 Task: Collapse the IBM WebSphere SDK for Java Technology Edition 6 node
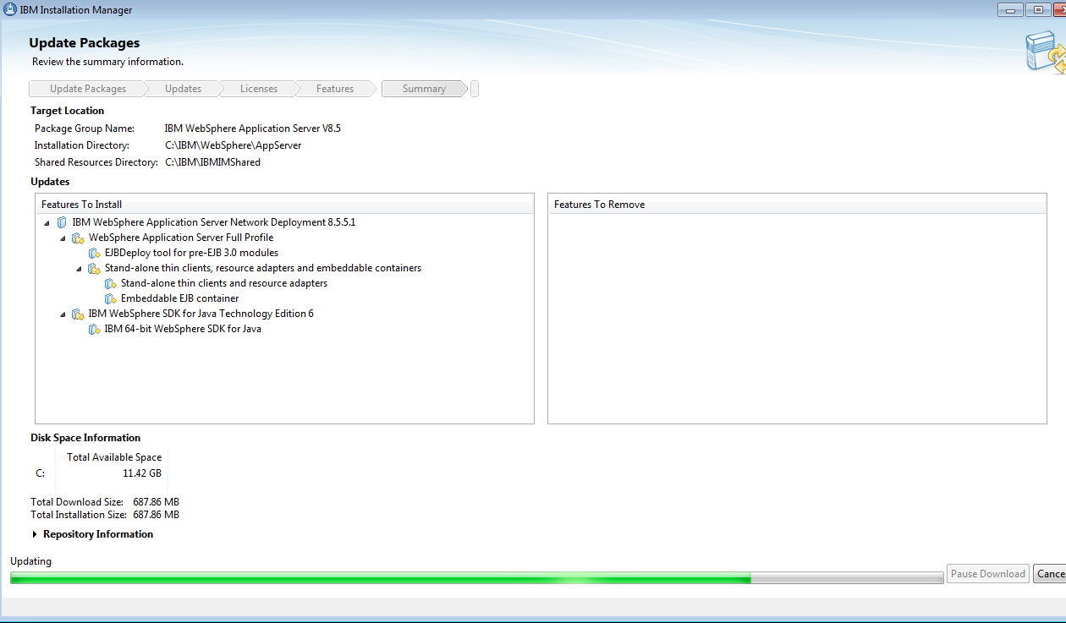pos(63,314)
